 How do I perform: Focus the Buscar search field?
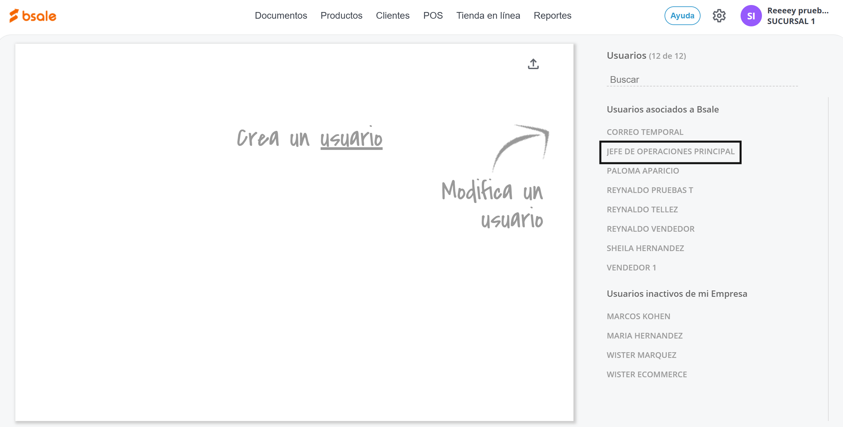click(x=702, y=80)
